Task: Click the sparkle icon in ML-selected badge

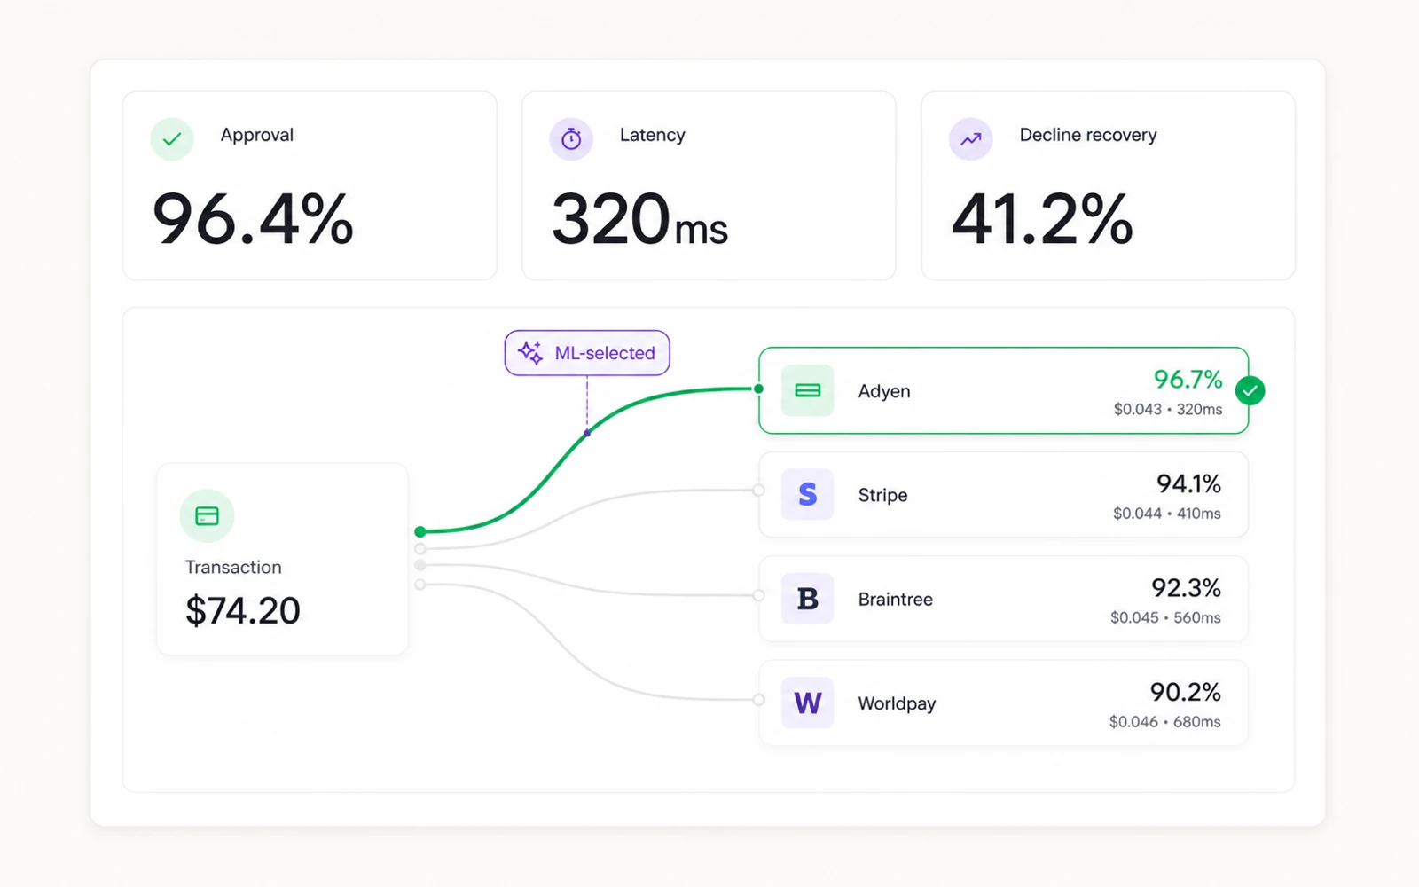Action: [530, 353]
